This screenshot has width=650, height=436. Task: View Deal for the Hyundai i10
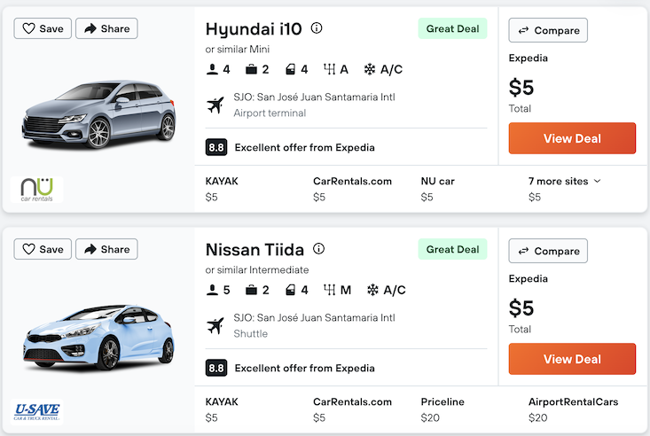click(572, 138)
